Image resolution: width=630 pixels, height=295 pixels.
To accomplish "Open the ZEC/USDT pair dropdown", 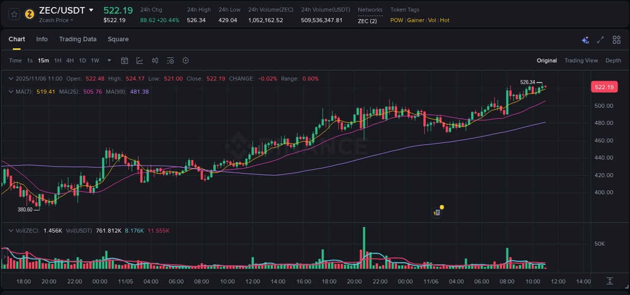I will click(91, 10).
